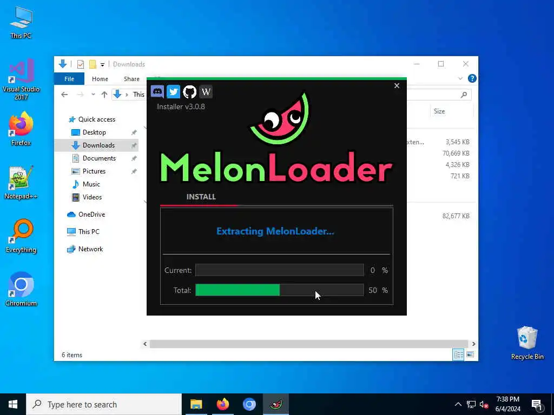This screenshot has width=554, height=415.
Task: Click the network tray icon
Action: click(471, 404)
